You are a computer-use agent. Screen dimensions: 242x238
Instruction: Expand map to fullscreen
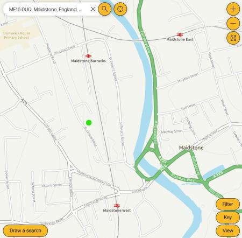pyautogui.click(x=233, y=38)
